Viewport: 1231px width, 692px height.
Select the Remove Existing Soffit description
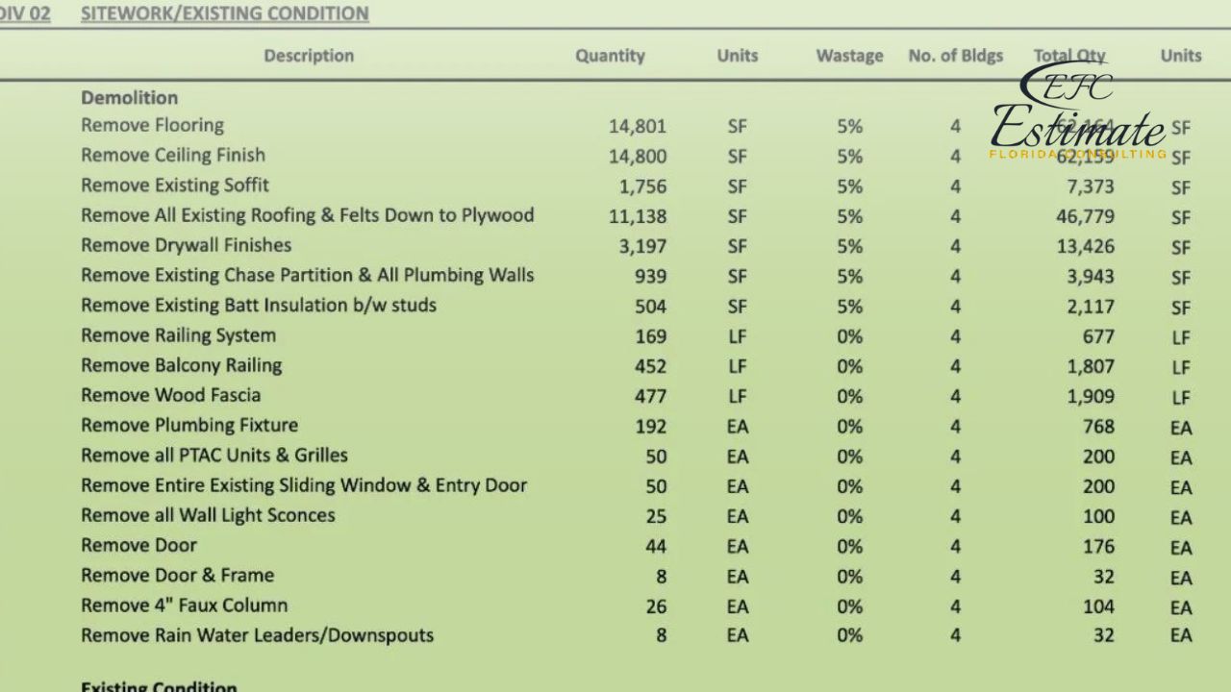coord(175,185)
